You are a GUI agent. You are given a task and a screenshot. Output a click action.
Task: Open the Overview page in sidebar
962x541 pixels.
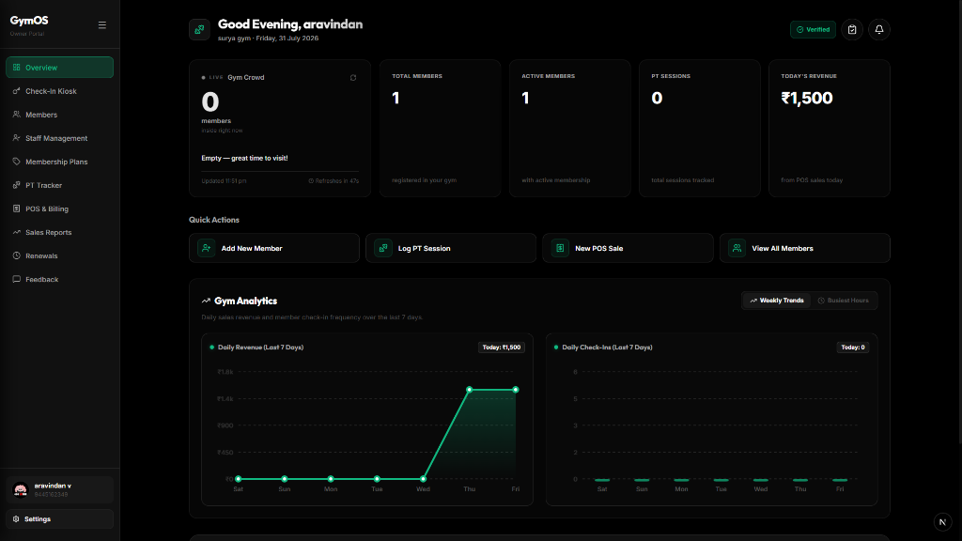[59, 68]
